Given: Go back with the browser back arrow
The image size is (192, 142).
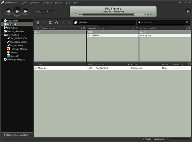Looking at the screenshot, I should click(x=38, y=23).
